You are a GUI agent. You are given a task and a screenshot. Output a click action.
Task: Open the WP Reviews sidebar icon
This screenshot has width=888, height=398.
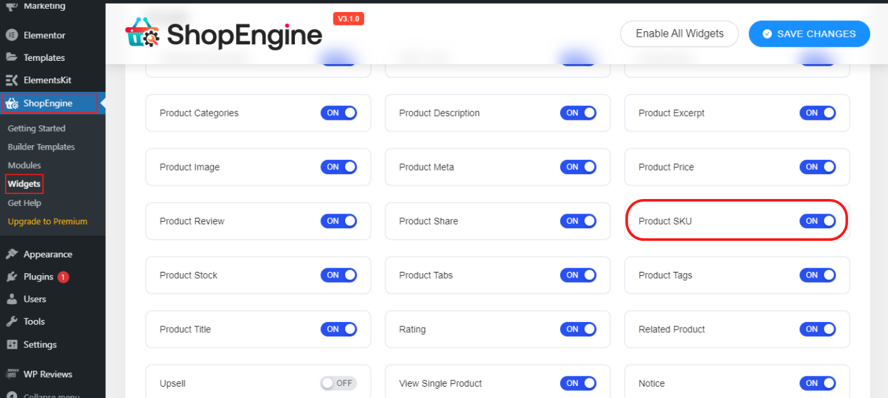click(13, 374)
